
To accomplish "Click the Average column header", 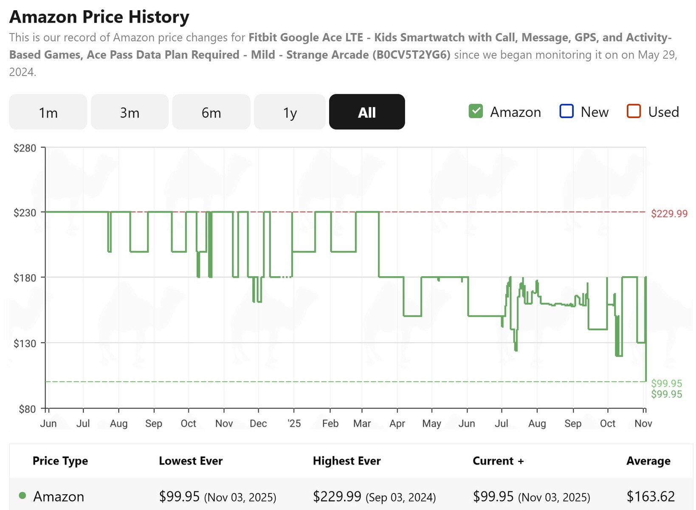I will pyautogui.click(x=648, y=461).
